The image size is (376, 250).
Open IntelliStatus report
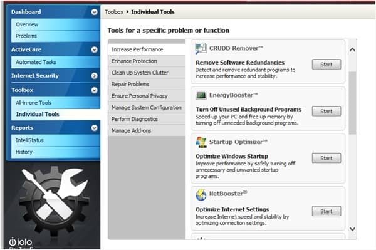pyautogui.click(x=55, y=140)
